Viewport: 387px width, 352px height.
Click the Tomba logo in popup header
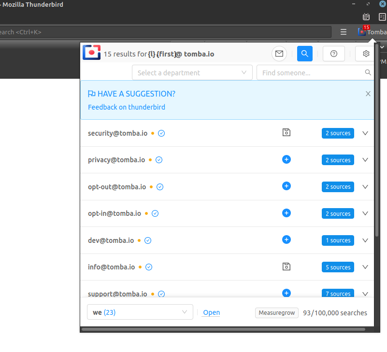(92, 52)
